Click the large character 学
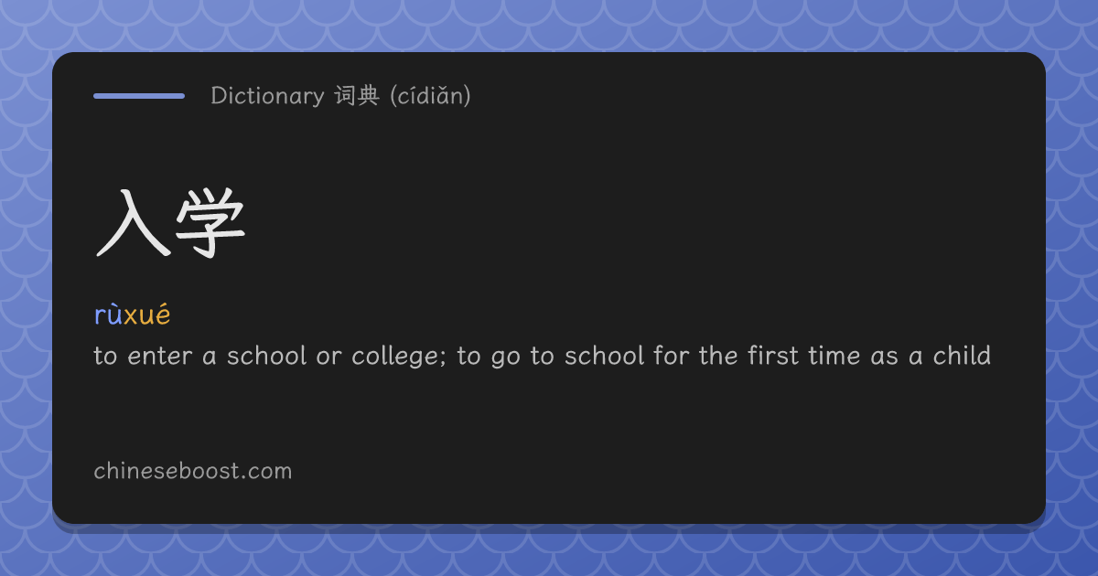 click(210, 223)
